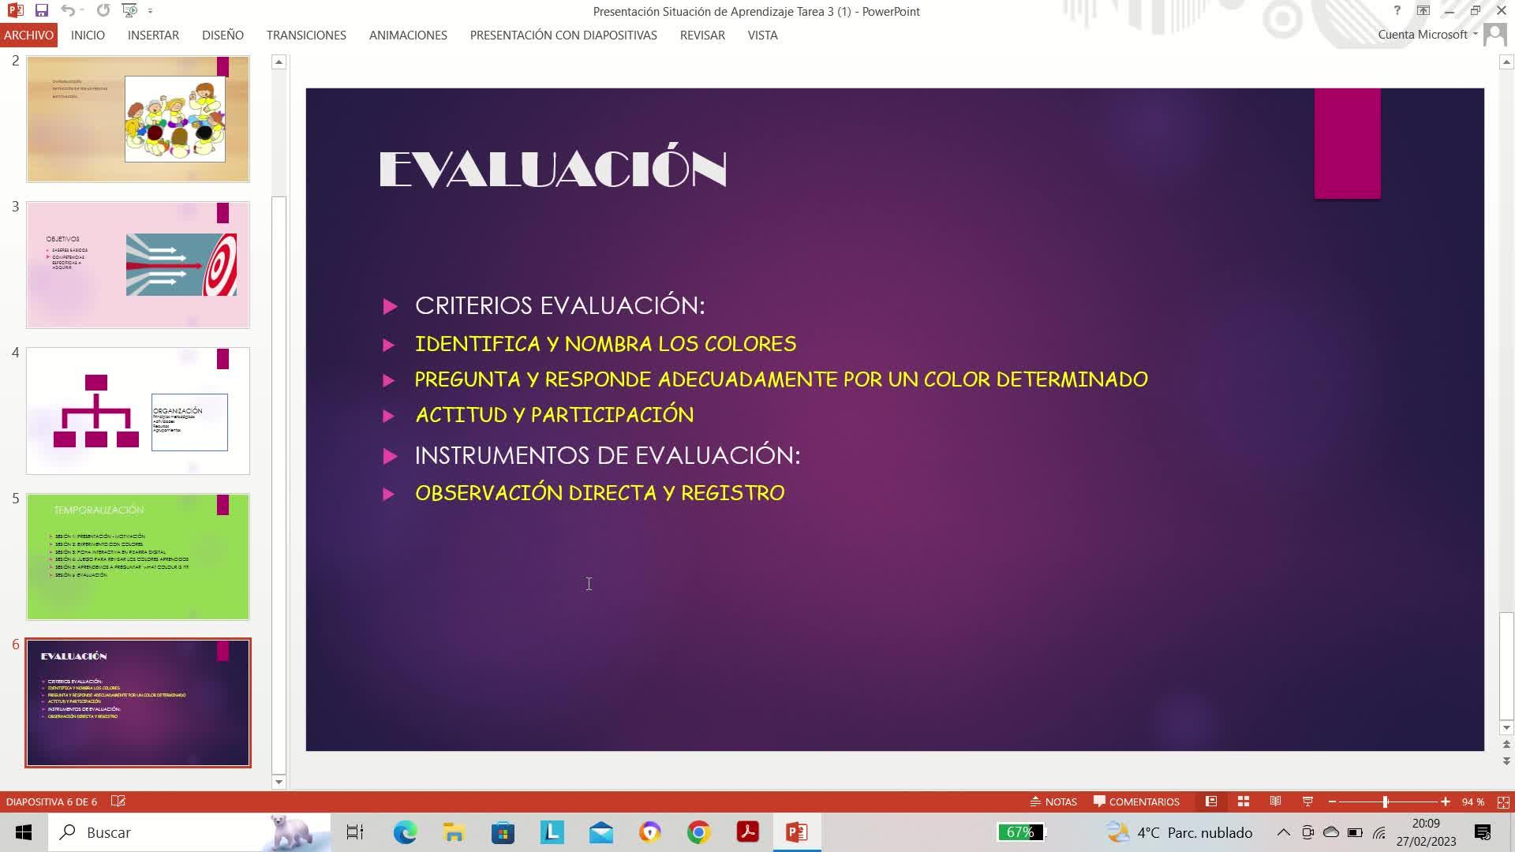Open the Cuenta Microsoft account dropdown
This screenshot has height=852, width=1515.
(x=1428, y=35)
